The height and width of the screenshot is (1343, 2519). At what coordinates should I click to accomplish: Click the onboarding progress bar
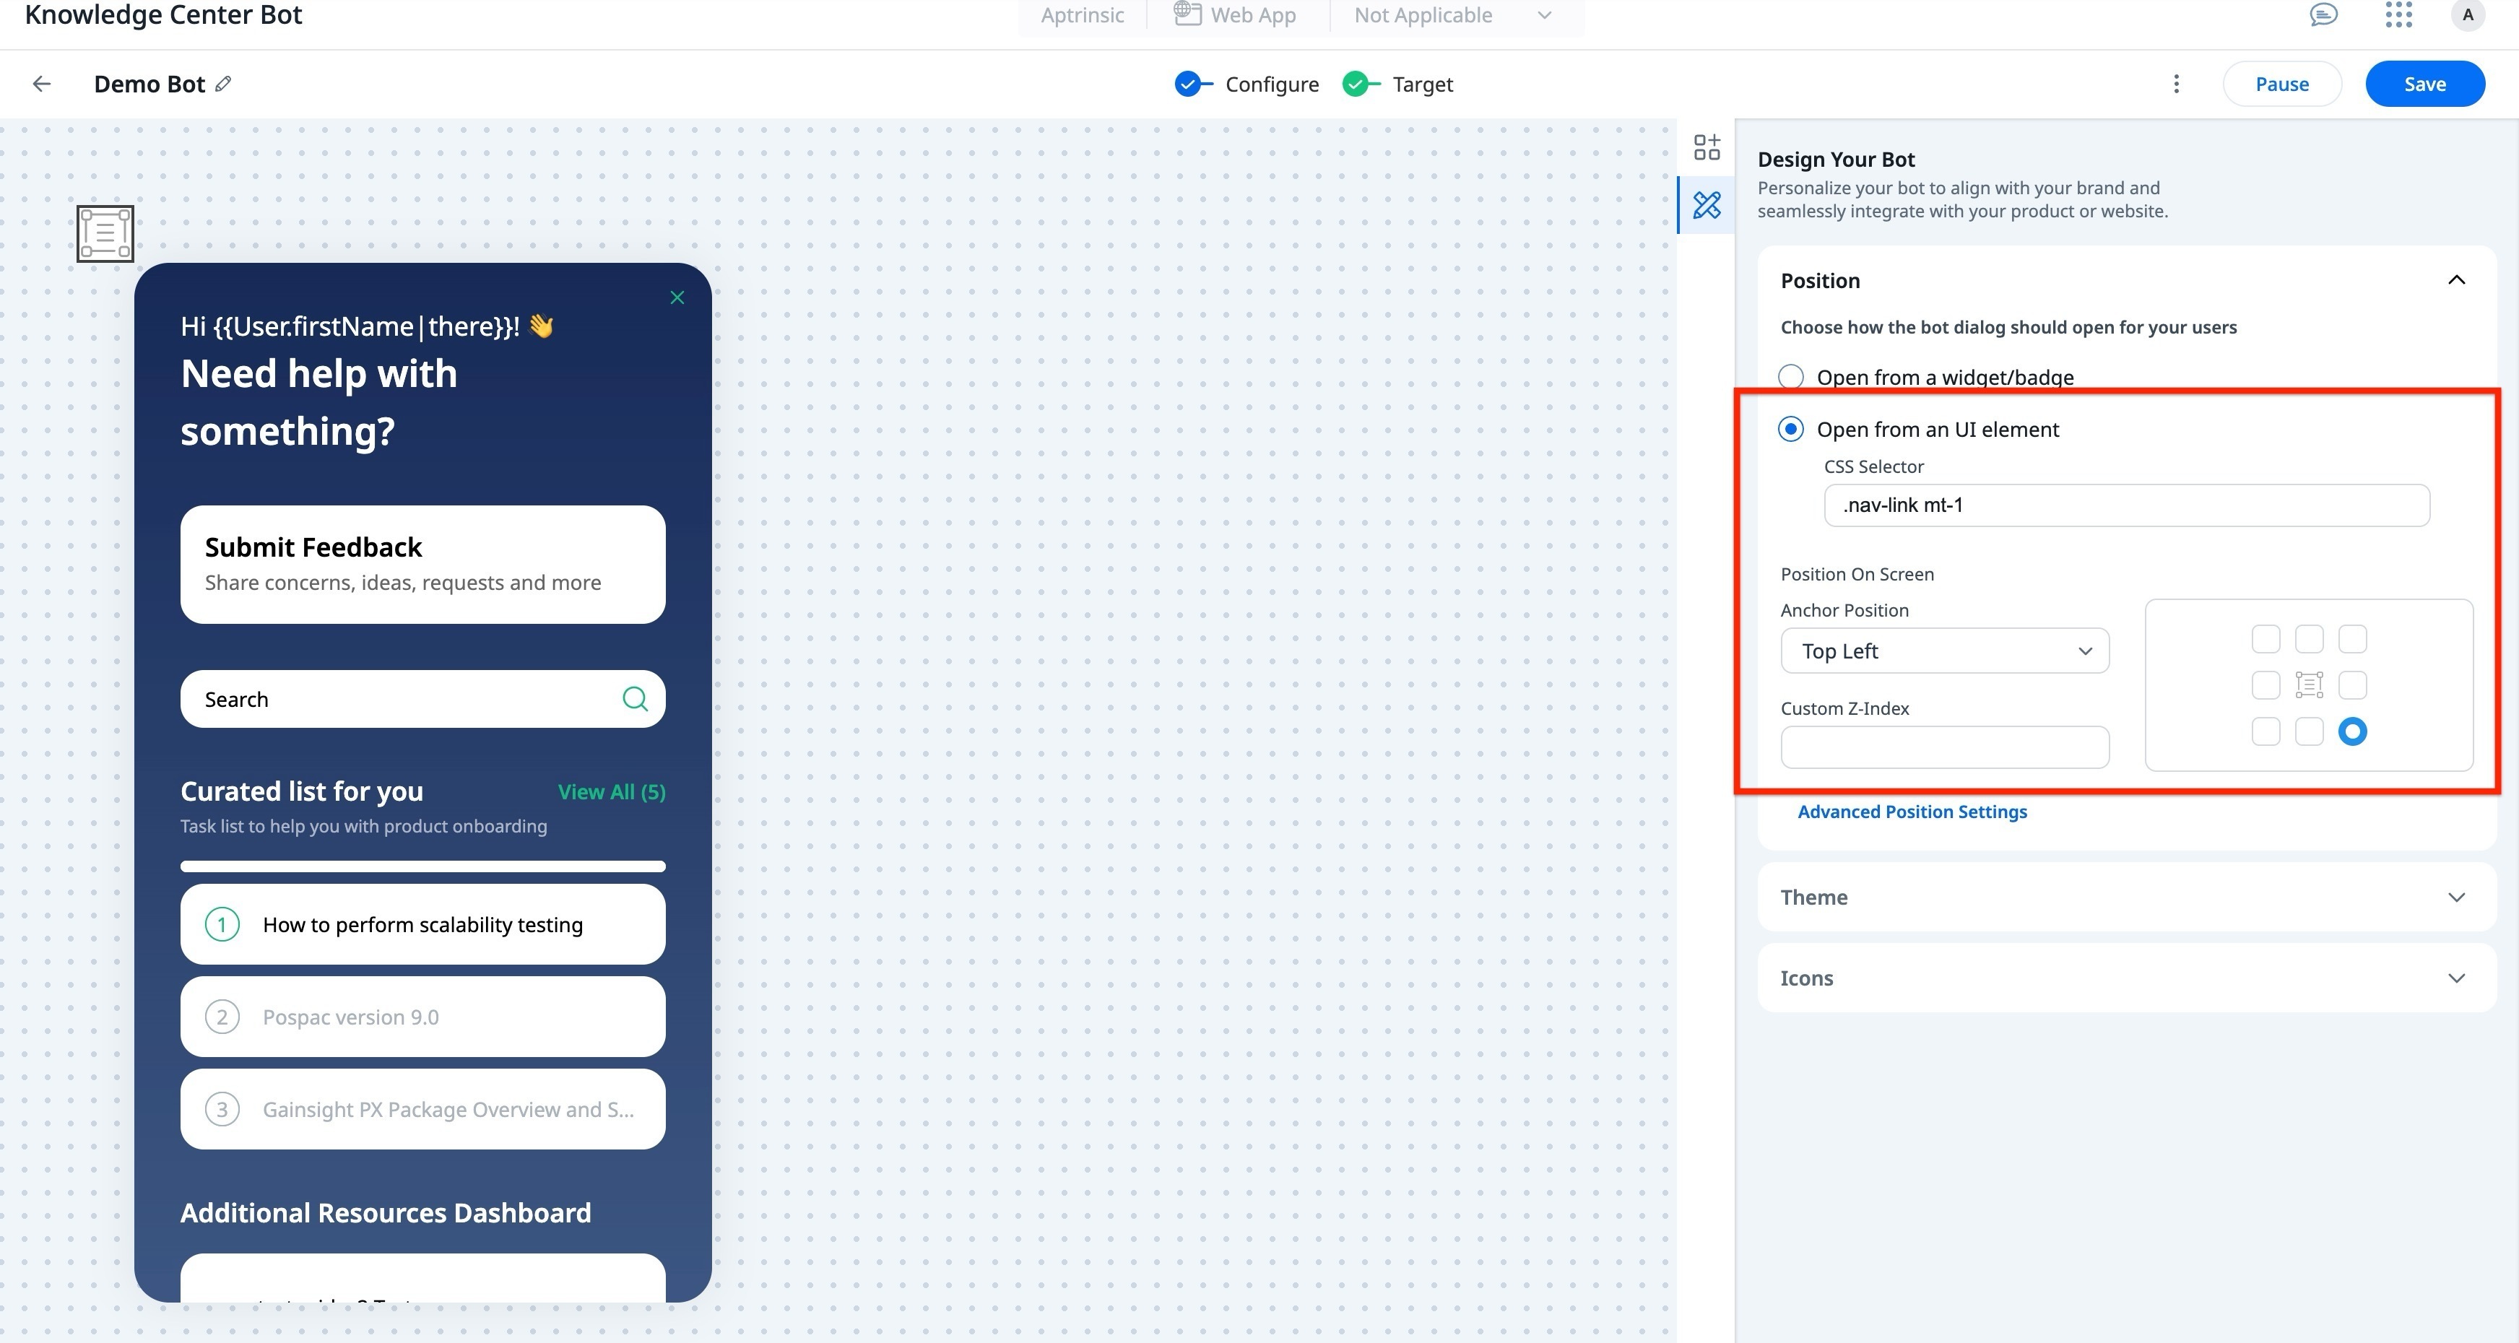(x=422, y=866)
